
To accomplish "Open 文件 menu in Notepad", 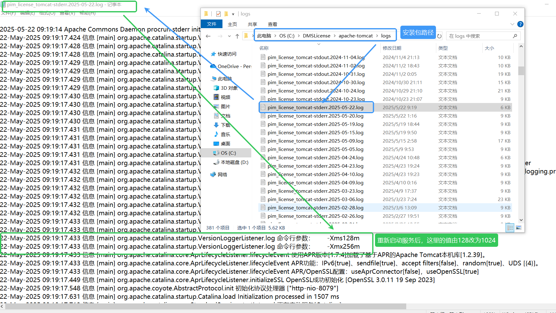I will point(8,13).
